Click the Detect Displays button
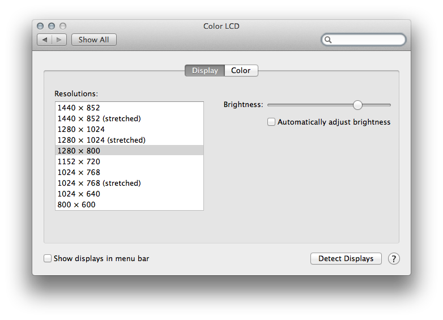This screenshot has height=320, width=443. [x=346, y=258]
